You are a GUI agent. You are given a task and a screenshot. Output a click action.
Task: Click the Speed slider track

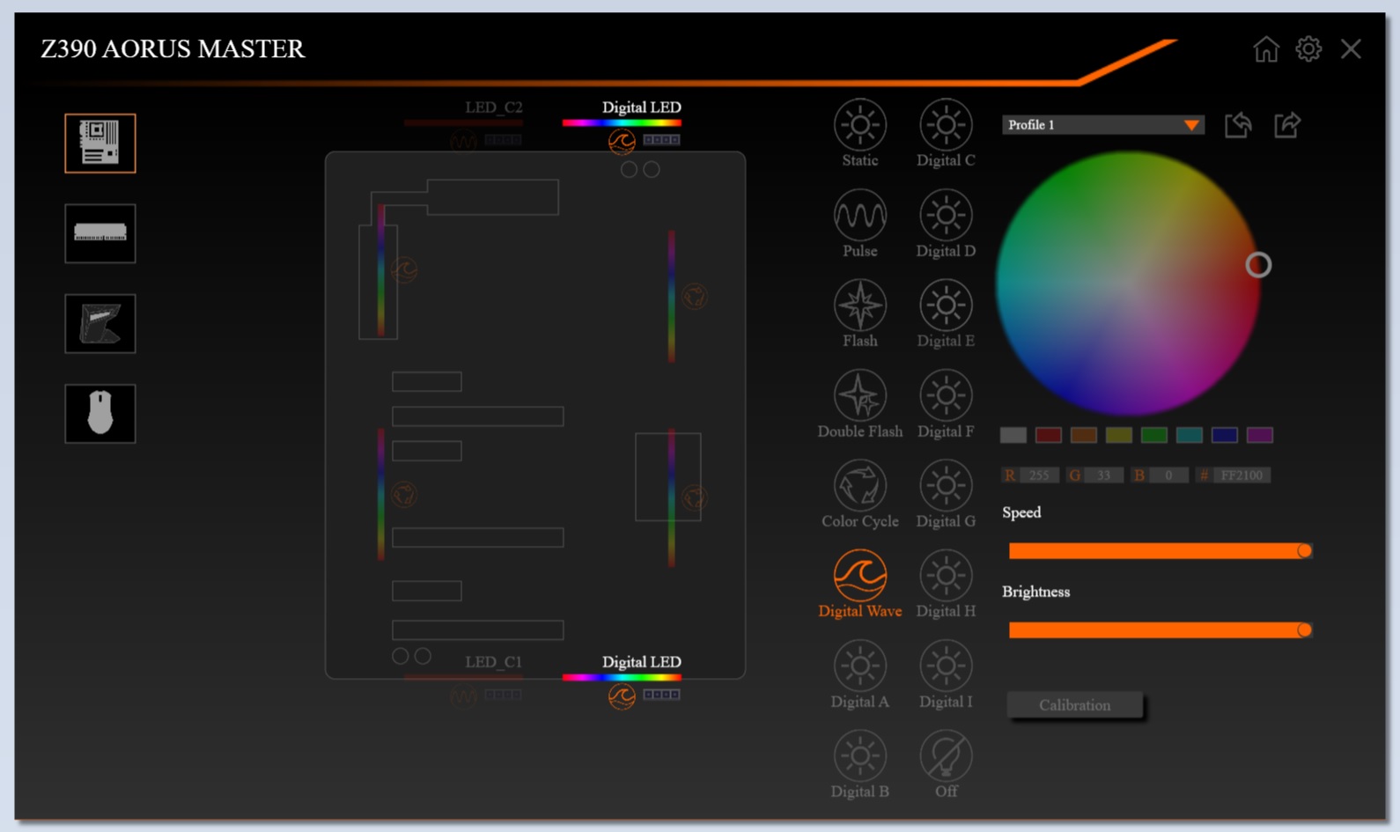coord(1160,551)
